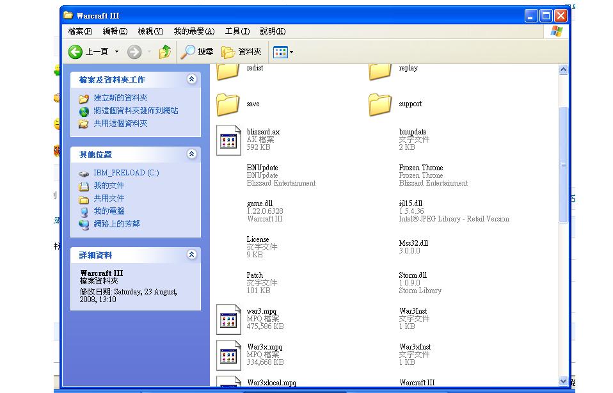Click 共用這個資料夾 link
This screenshot has width=613, height=393.
120,124
